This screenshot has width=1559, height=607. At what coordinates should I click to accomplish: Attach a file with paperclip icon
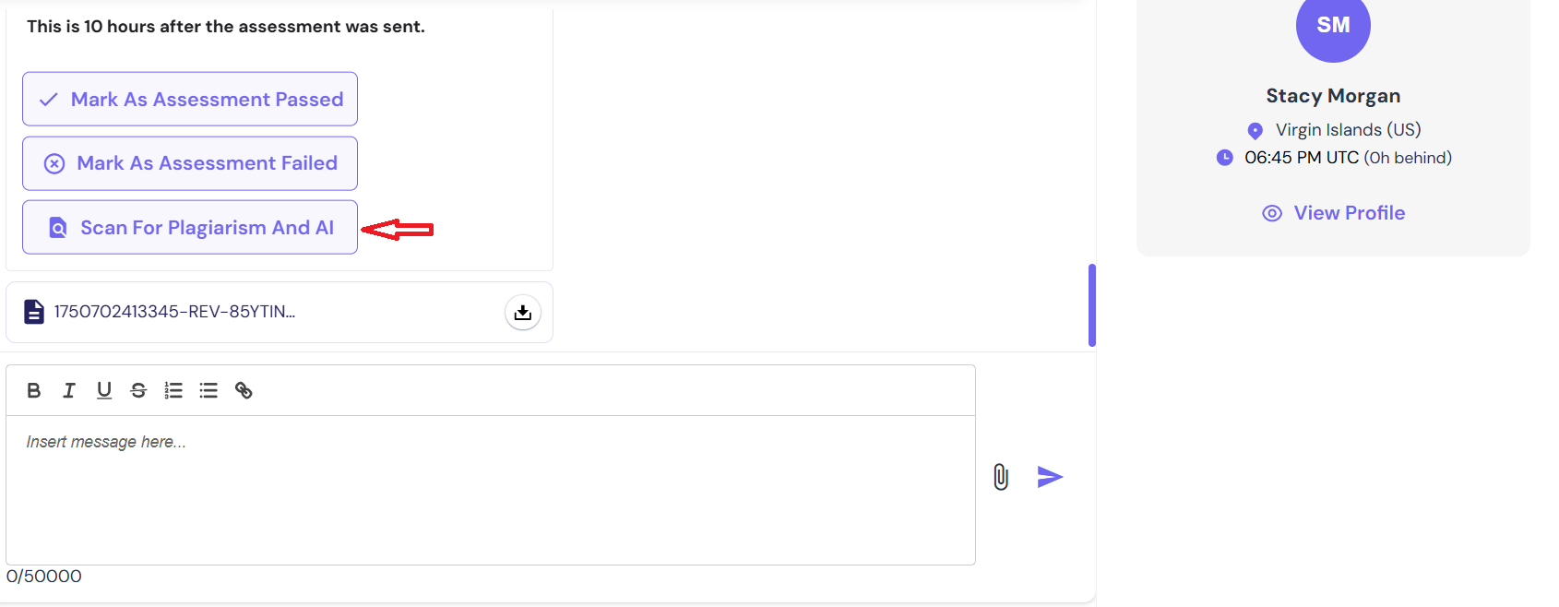(1001, 477)
